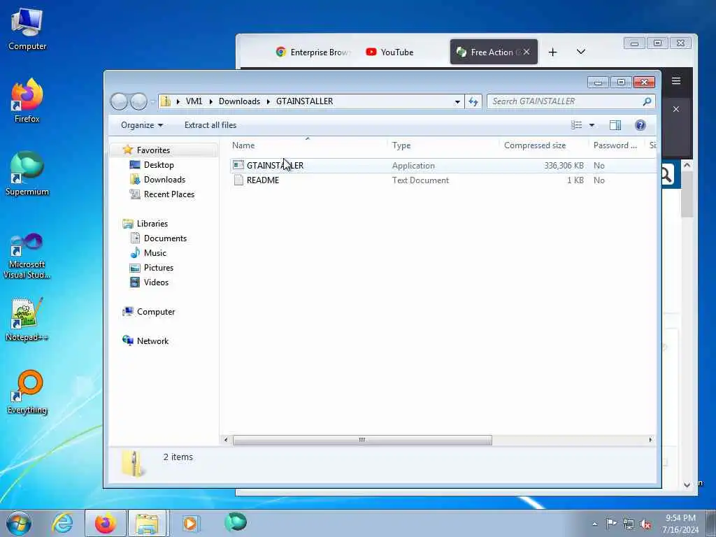Select the README text document
This screenshot has height=537, width=716.
263,180
